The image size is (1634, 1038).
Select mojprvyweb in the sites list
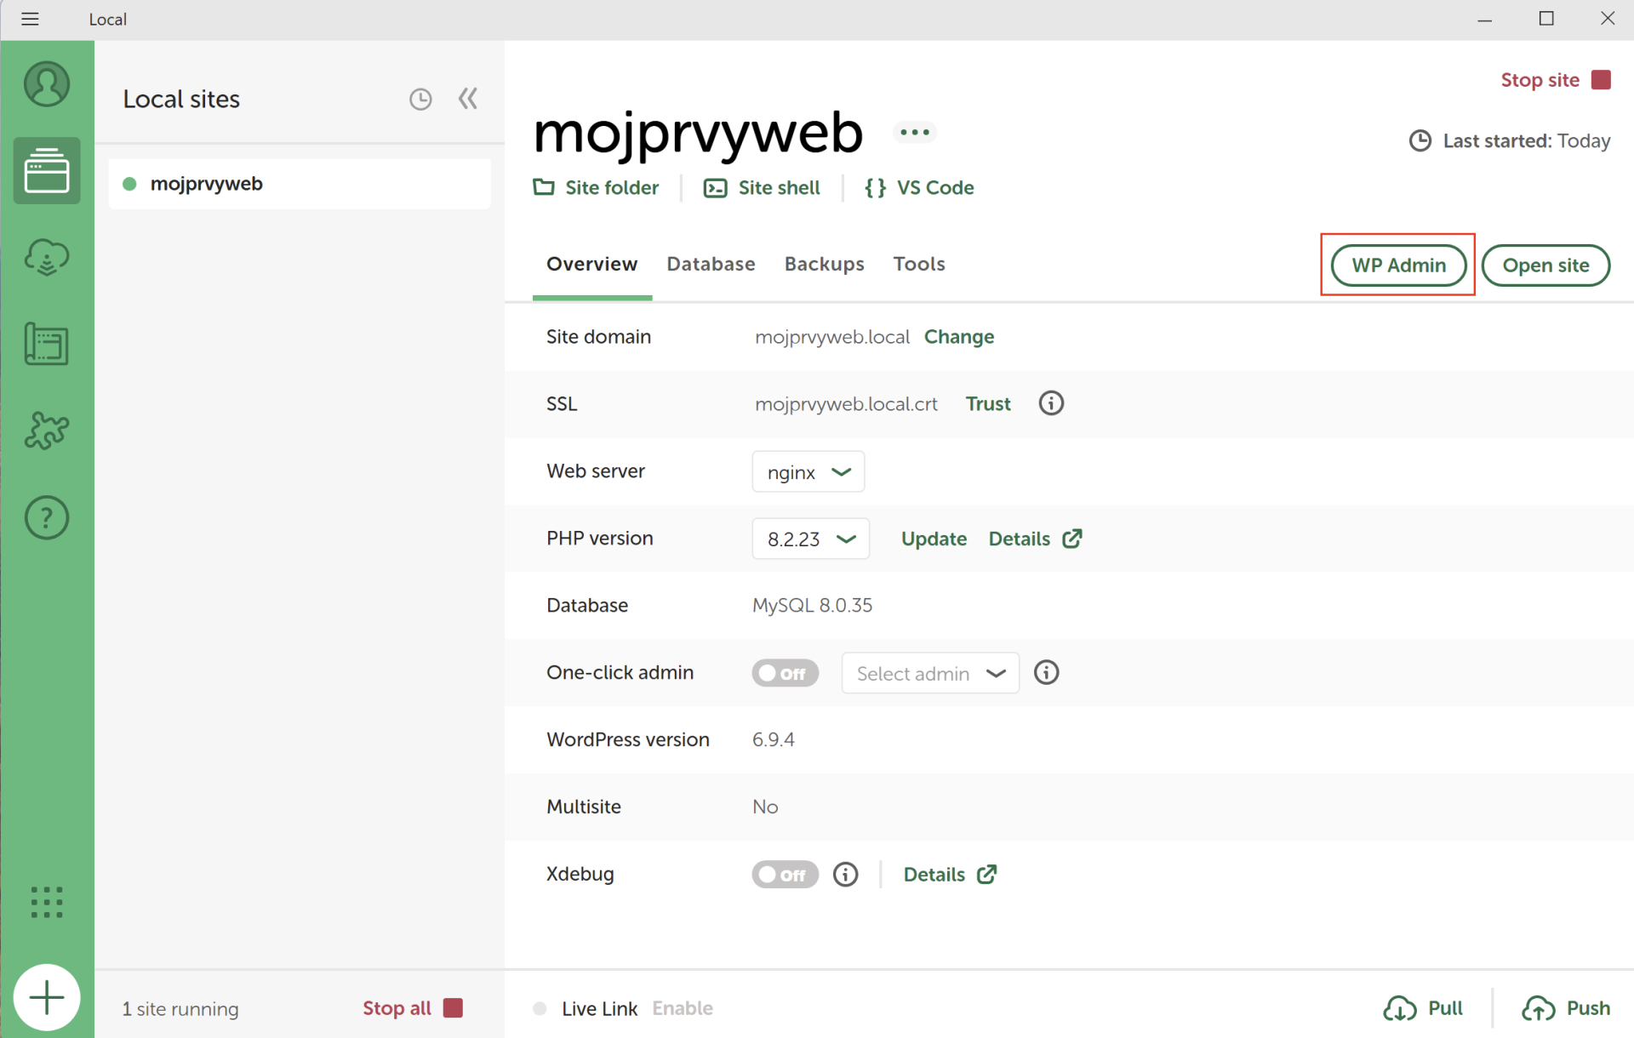[300, 184]
